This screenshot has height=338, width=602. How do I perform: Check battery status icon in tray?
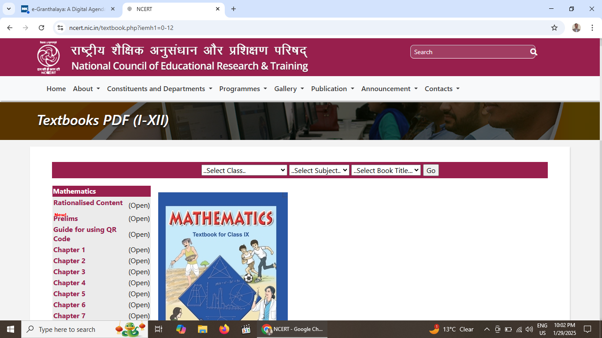508,329
